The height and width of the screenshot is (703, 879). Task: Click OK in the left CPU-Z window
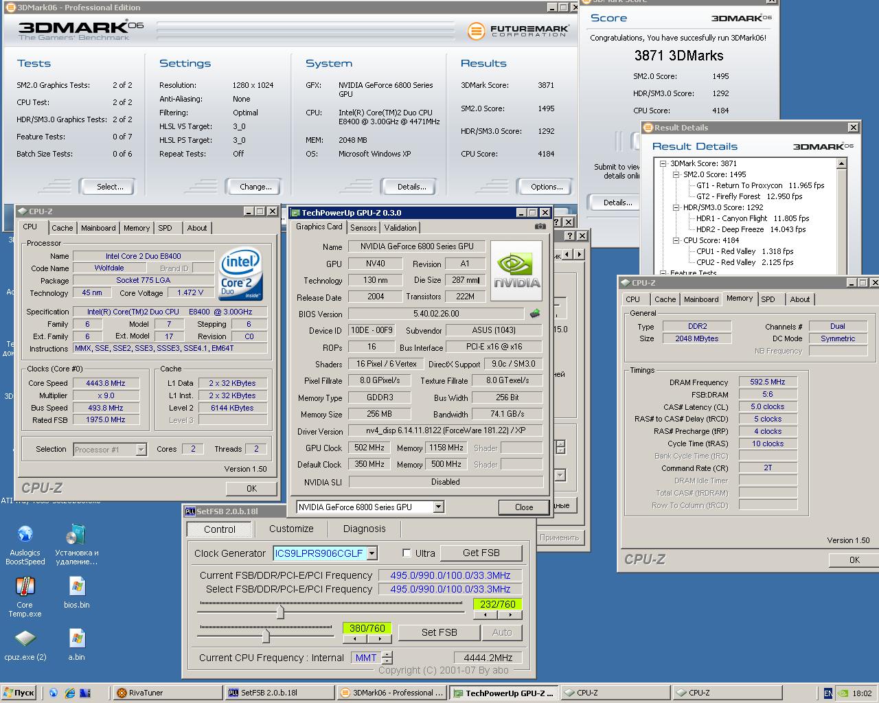[251, 489]
